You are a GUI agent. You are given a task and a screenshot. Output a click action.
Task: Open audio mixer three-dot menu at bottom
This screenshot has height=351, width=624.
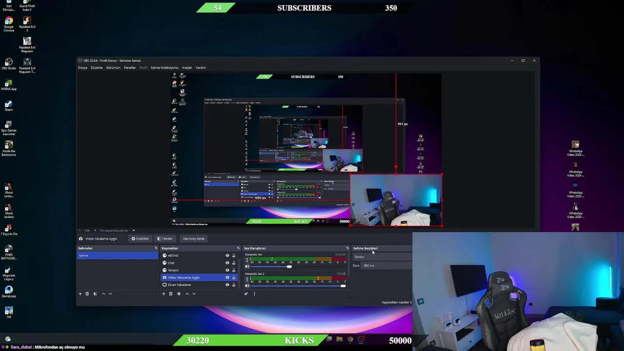[x=254, y=293]
